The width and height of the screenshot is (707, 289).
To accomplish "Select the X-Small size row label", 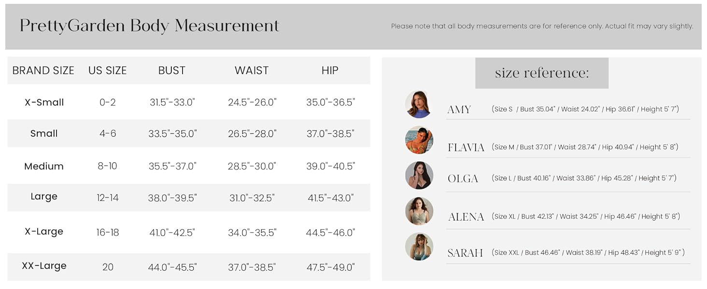I will [x=44, y=103].
